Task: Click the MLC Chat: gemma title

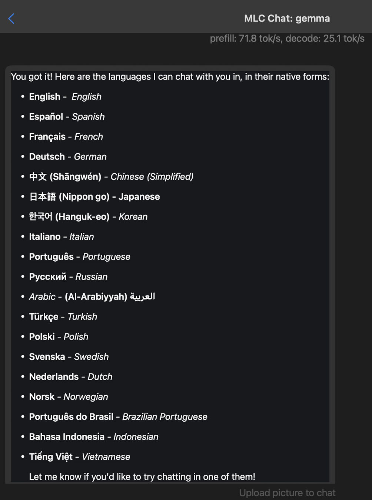Action: coord(287,19)
